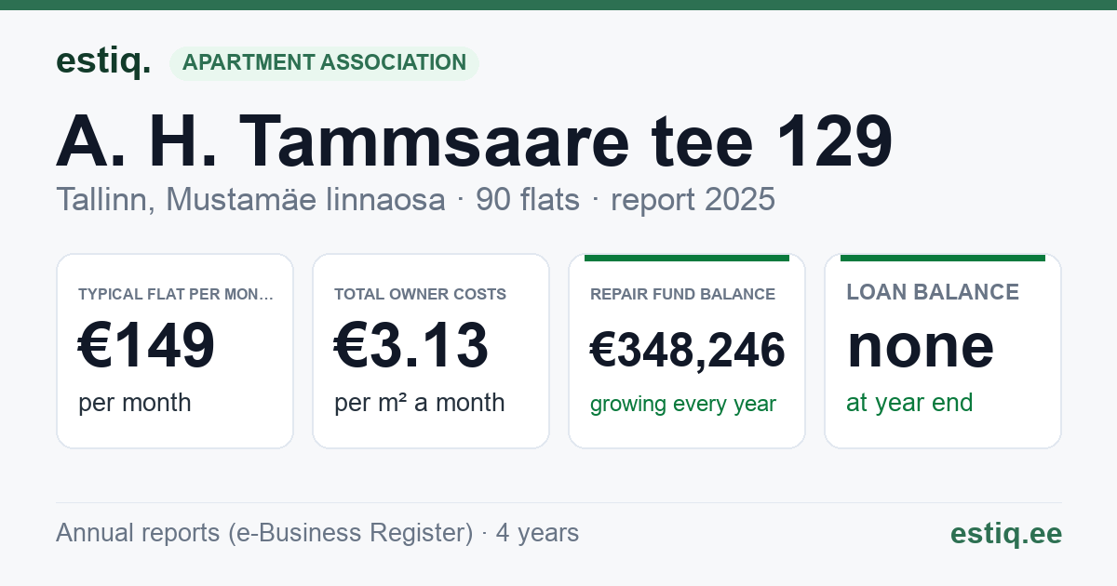Click the TOTAL OWNER COSTS label

pyautogui.click(x=420, y=294)
